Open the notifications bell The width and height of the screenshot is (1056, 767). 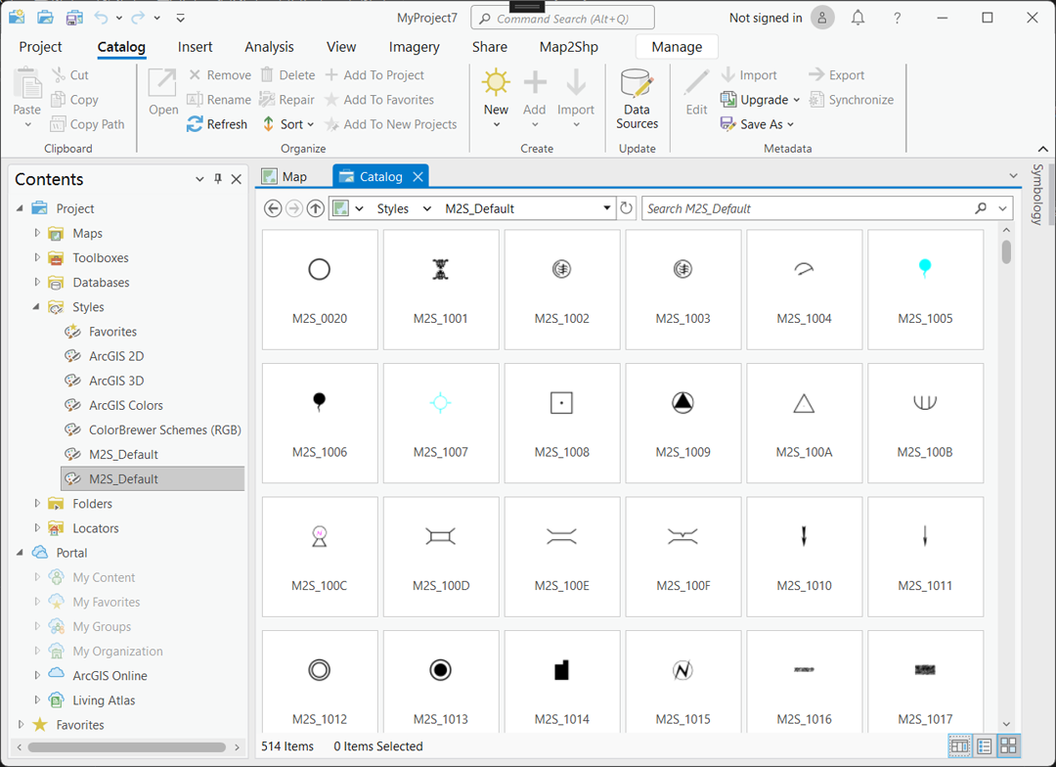(x=858, y=18)
